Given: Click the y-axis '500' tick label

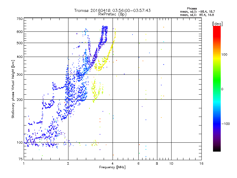Looking at the screenshot, I should coord(20,43).
